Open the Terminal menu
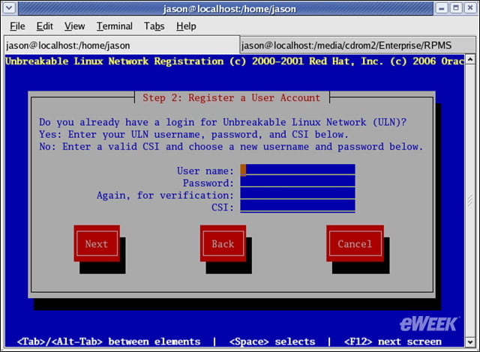The width and height of the screenshot is (480, 352). [x=115, y=26]
